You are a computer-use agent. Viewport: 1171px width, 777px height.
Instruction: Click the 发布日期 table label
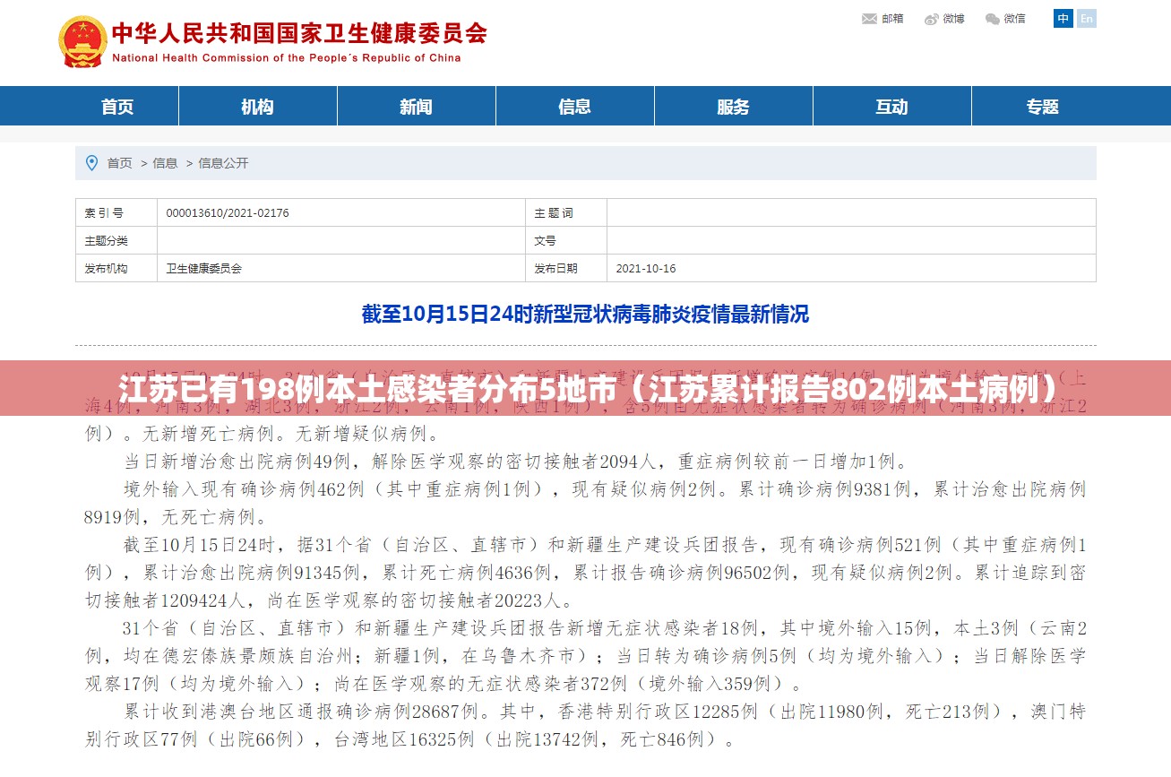click(x=556, y=269)
